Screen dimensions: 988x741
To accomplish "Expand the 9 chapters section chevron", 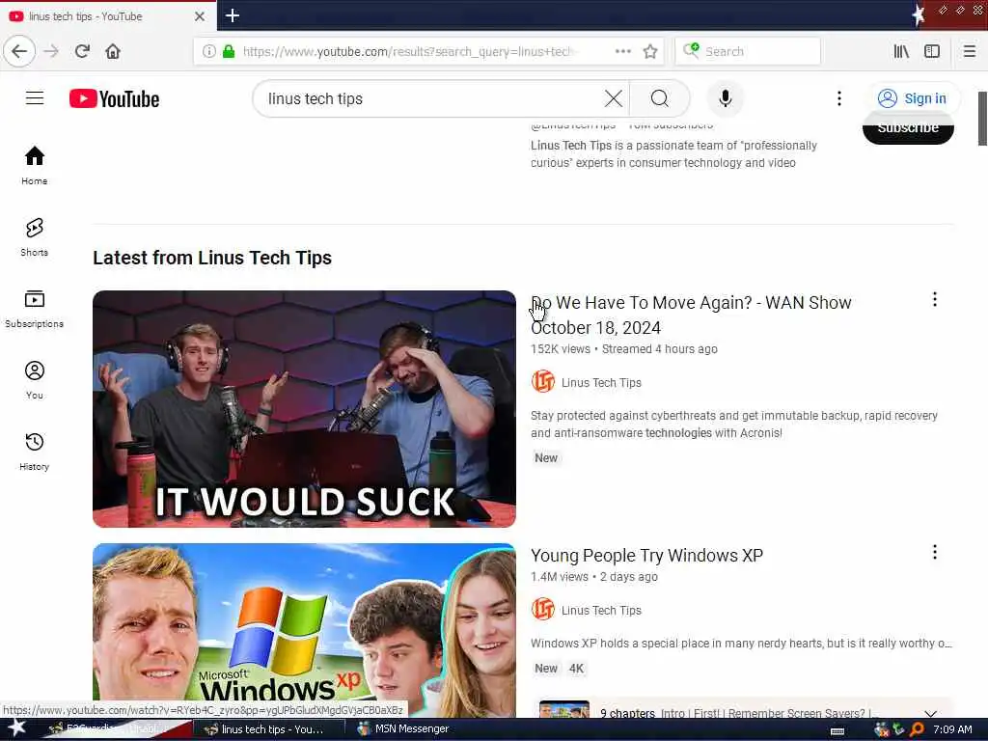I will [930, 712].
